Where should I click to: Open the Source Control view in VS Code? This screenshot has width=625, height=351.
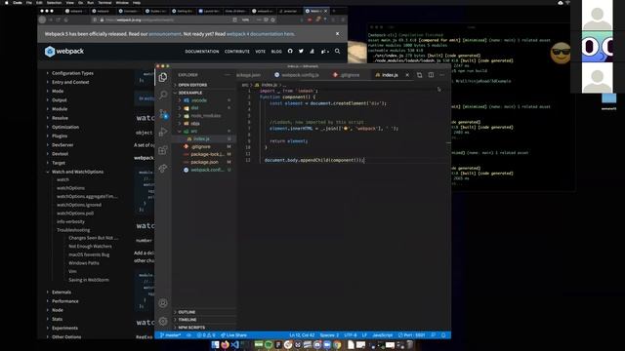point(163,114)
